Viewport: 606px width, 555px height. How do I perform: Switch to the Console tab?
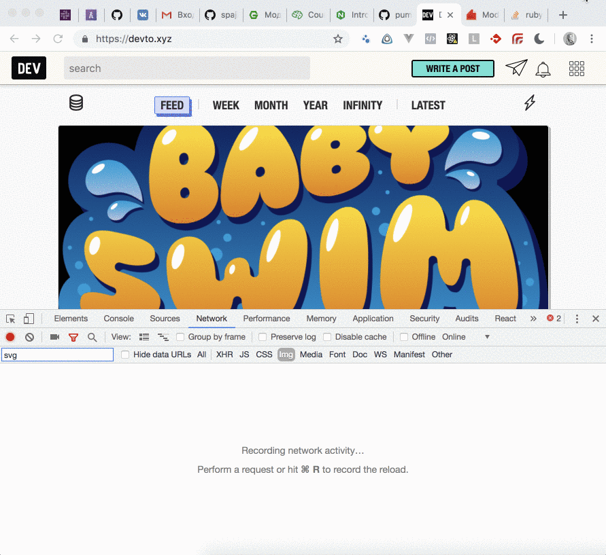(x=118, y=319)
